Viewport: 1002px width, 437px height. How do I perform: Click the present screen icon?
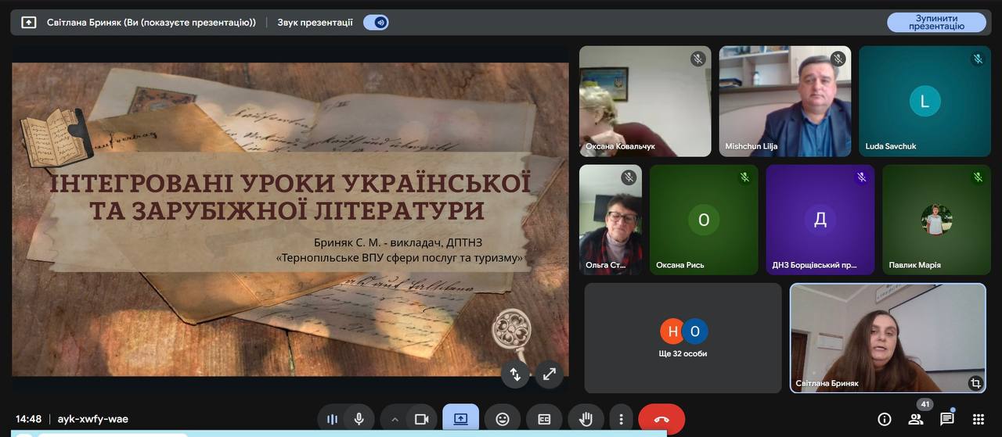pos(460,419)
